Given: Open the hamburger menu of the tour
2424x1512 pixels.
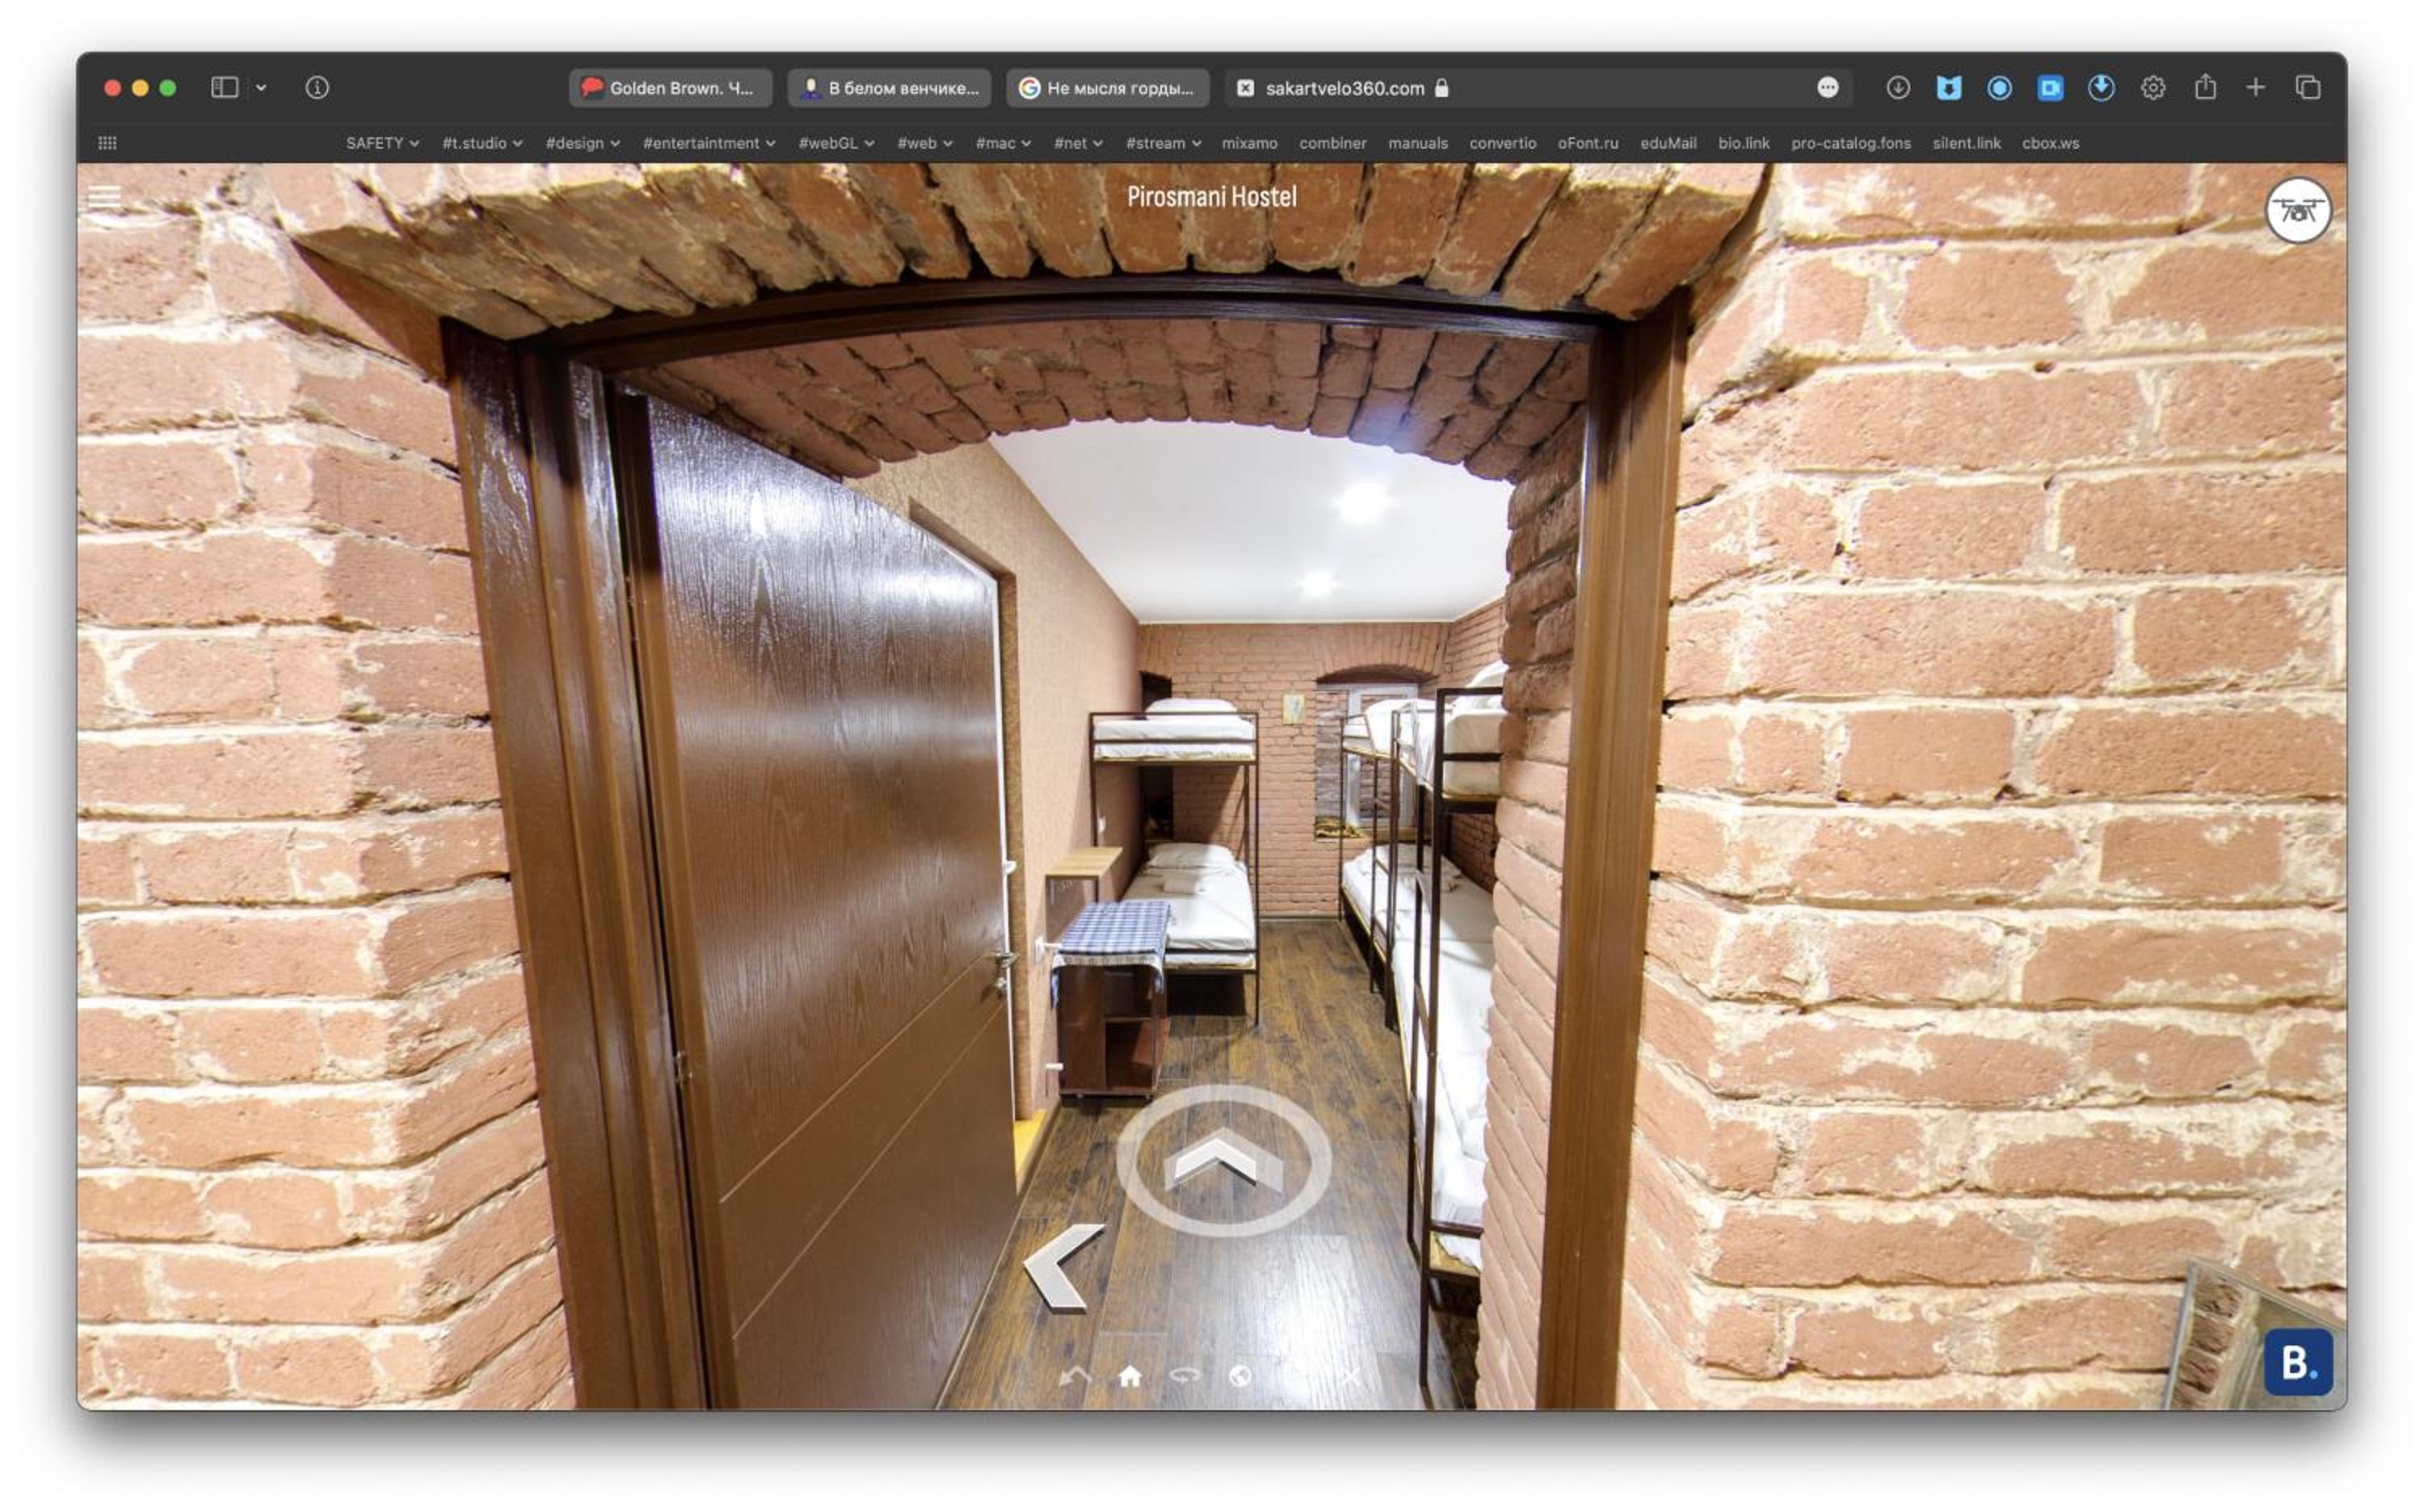Looking at the screenshot, I should click(x=104, y=196).
